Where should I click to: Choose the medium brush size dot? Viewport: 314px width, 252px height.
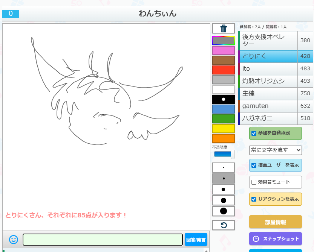coord(224,189)
